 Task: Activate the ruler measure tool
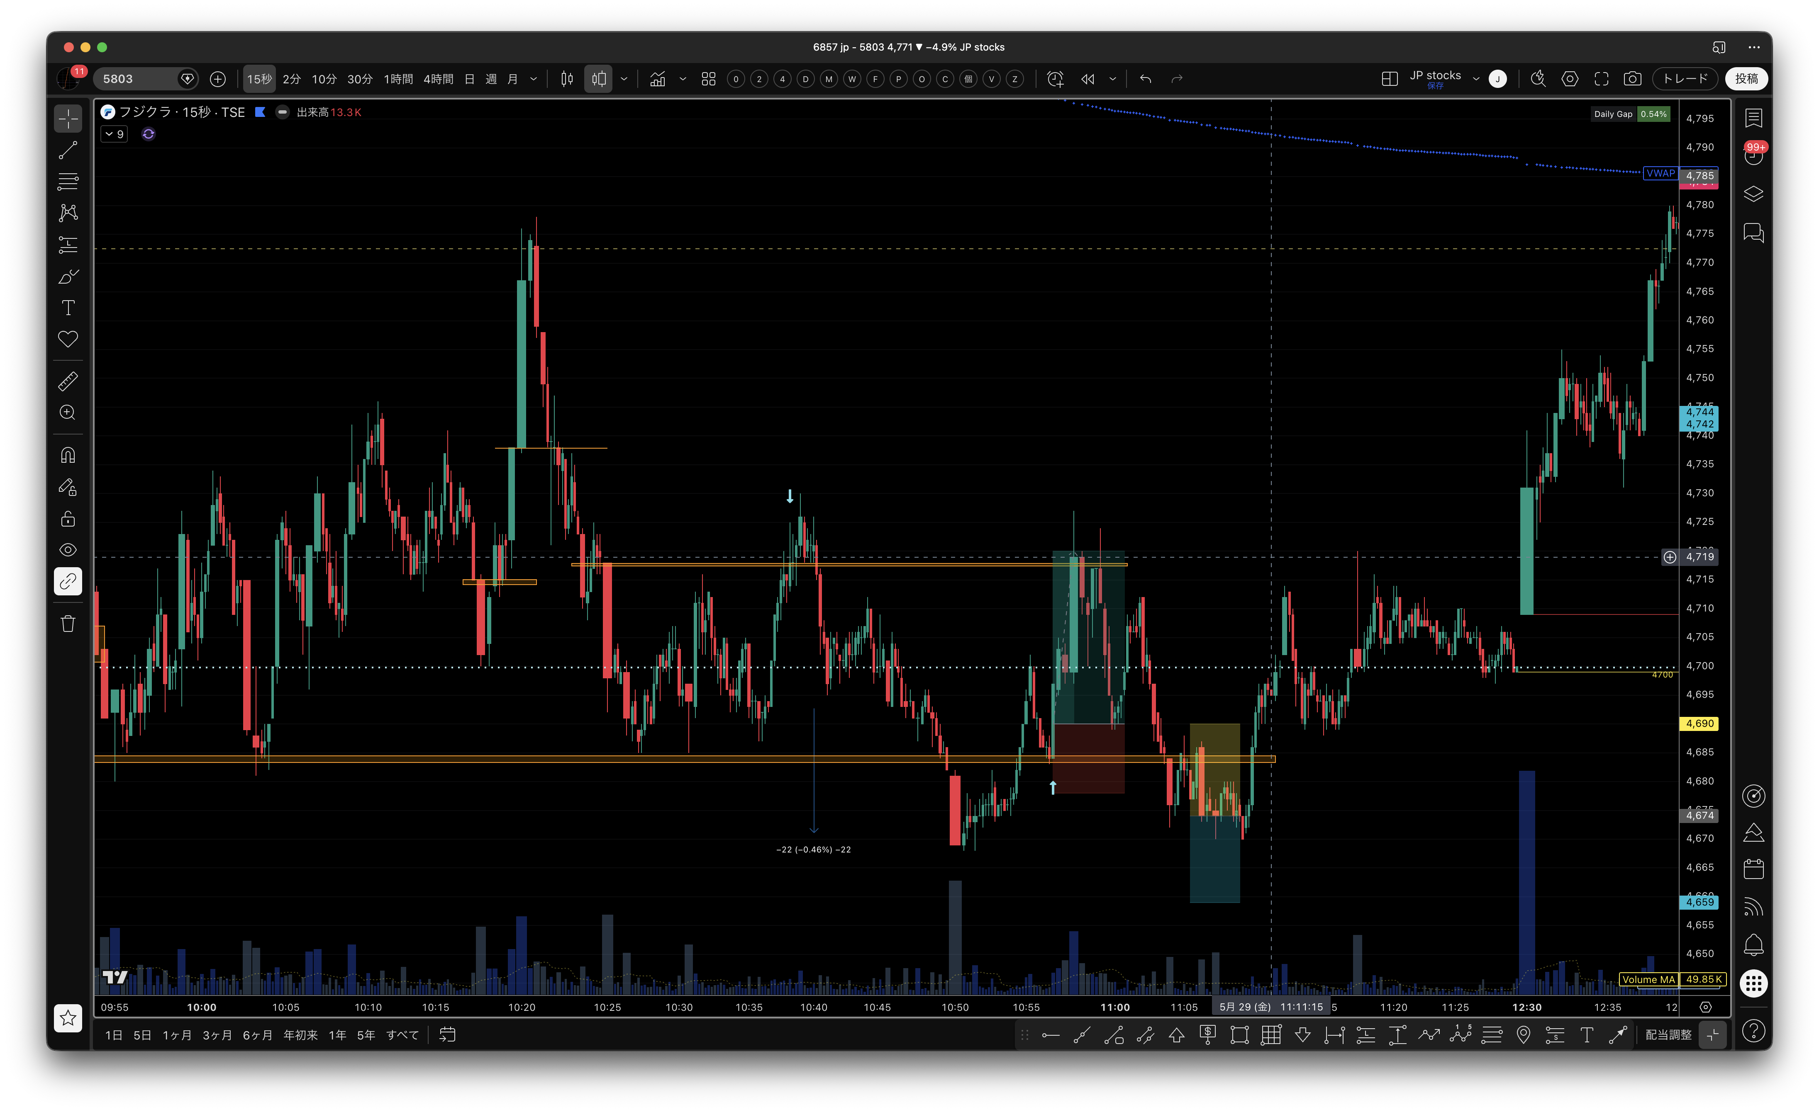68,381
